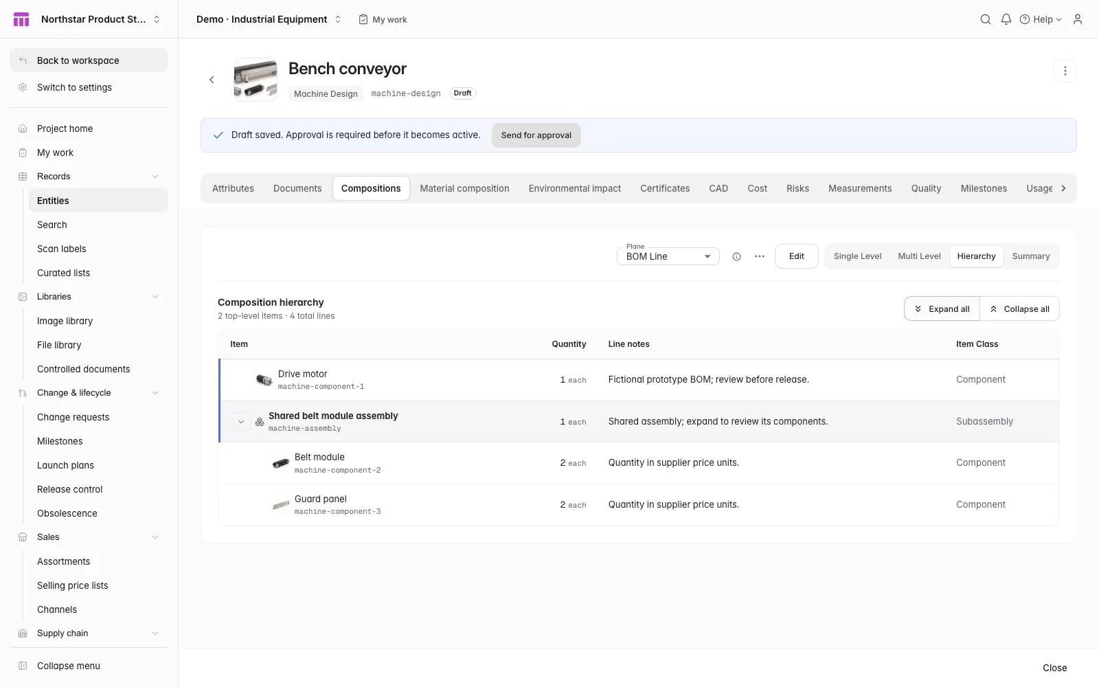This screenshot has height=687, width=1099.
Task: Open the search magnifier in top bar
Action: pos(986,19)
